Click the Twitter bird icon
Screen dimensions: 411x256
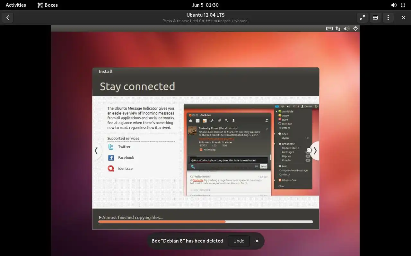pos(111,147)
